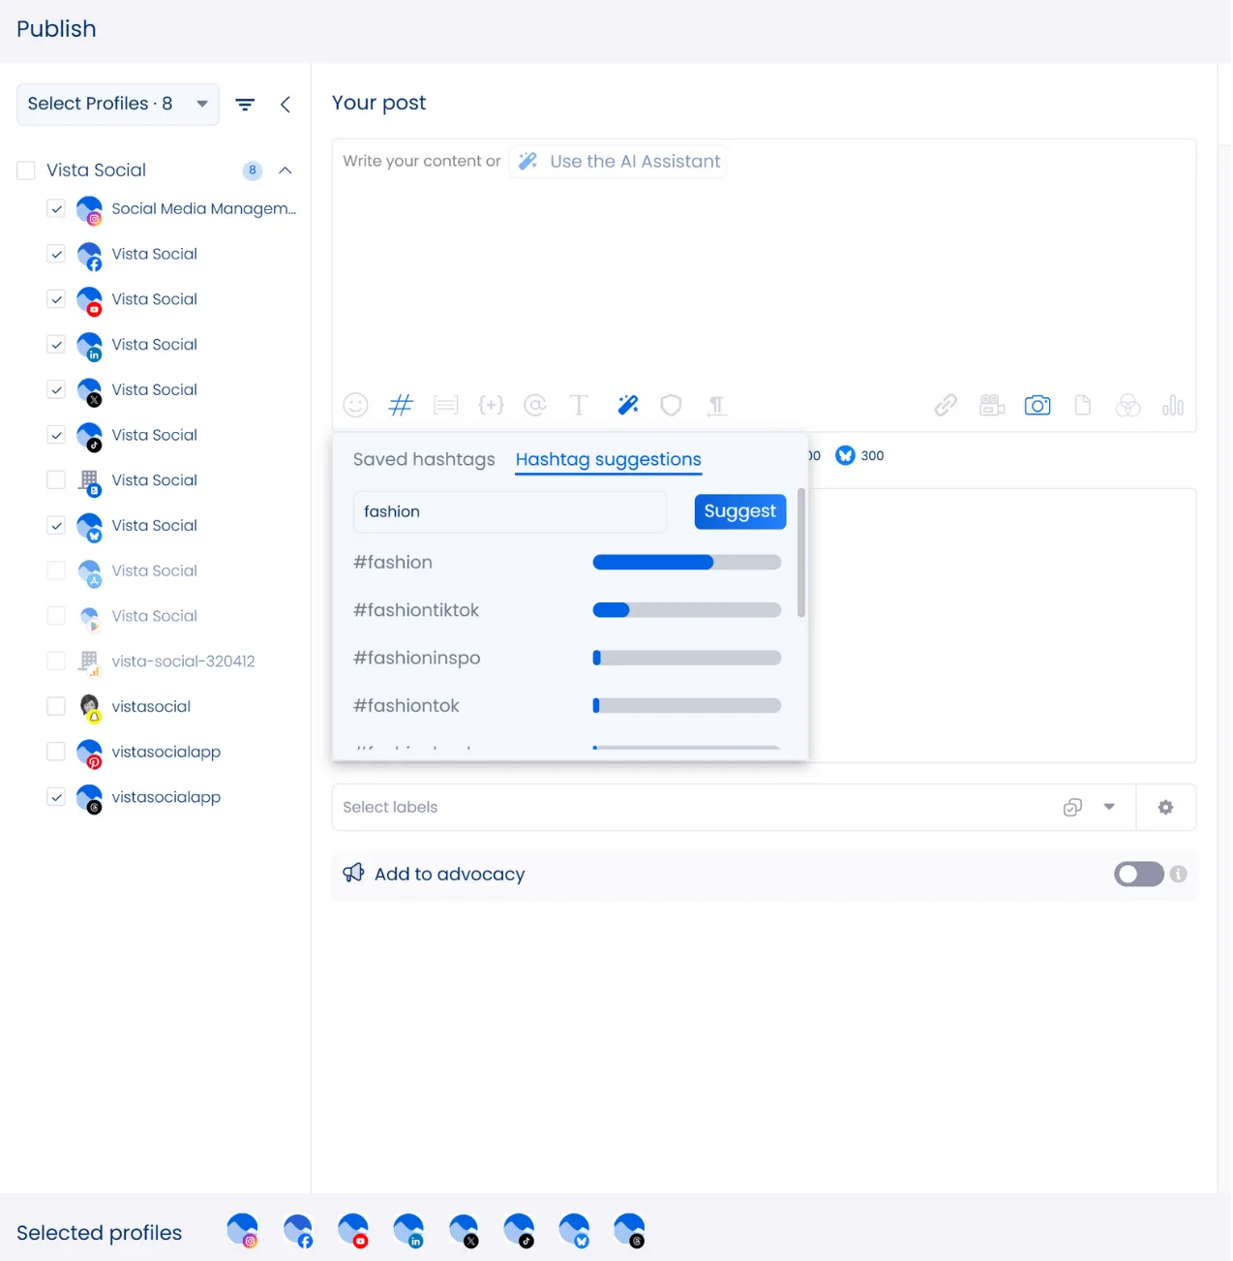
Task: Expand the Select labels dropdown arrow
Action: click(1109, 807)
